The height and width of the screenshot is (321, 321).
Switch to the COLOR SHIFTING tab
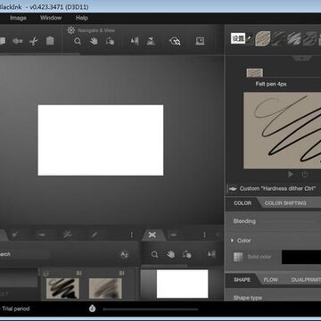(x=285, y=203)
